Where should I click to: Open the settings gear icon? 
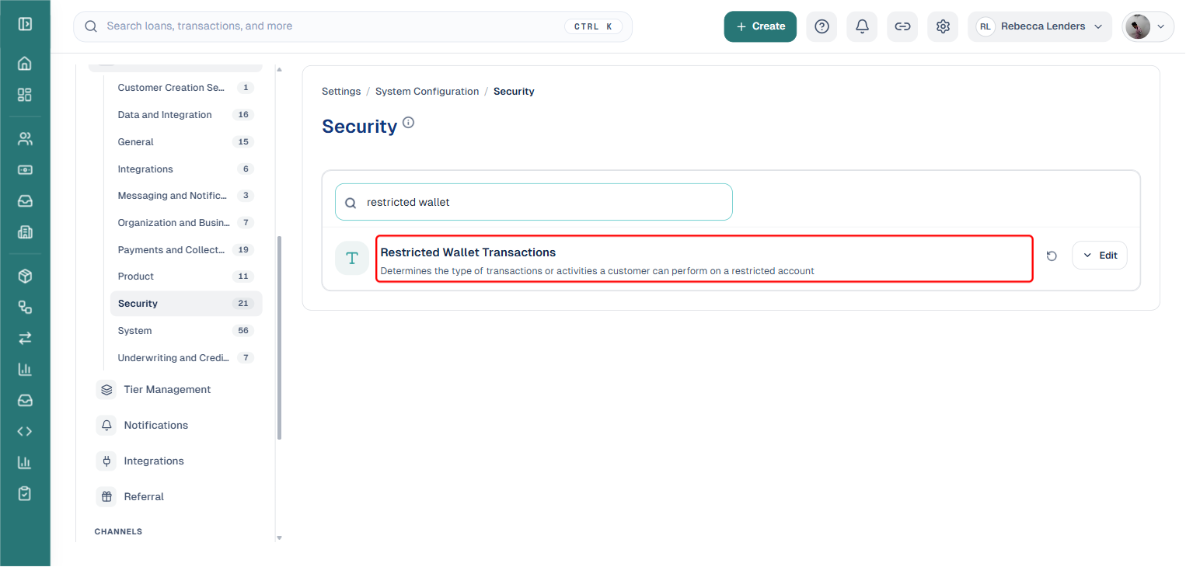click(x=943, y=26)
